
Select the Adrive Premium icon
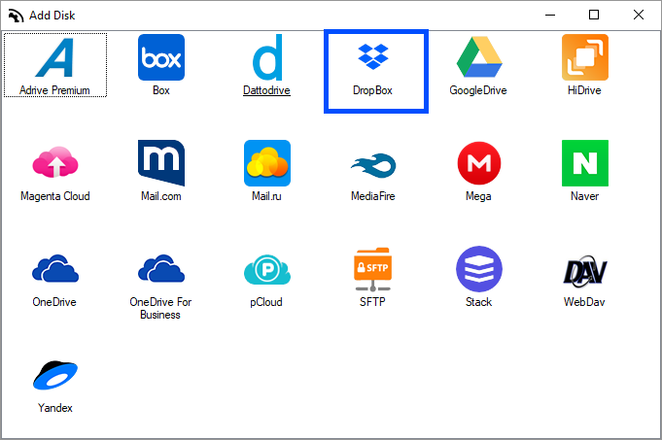pyautogui.click(x=55, y=57)
